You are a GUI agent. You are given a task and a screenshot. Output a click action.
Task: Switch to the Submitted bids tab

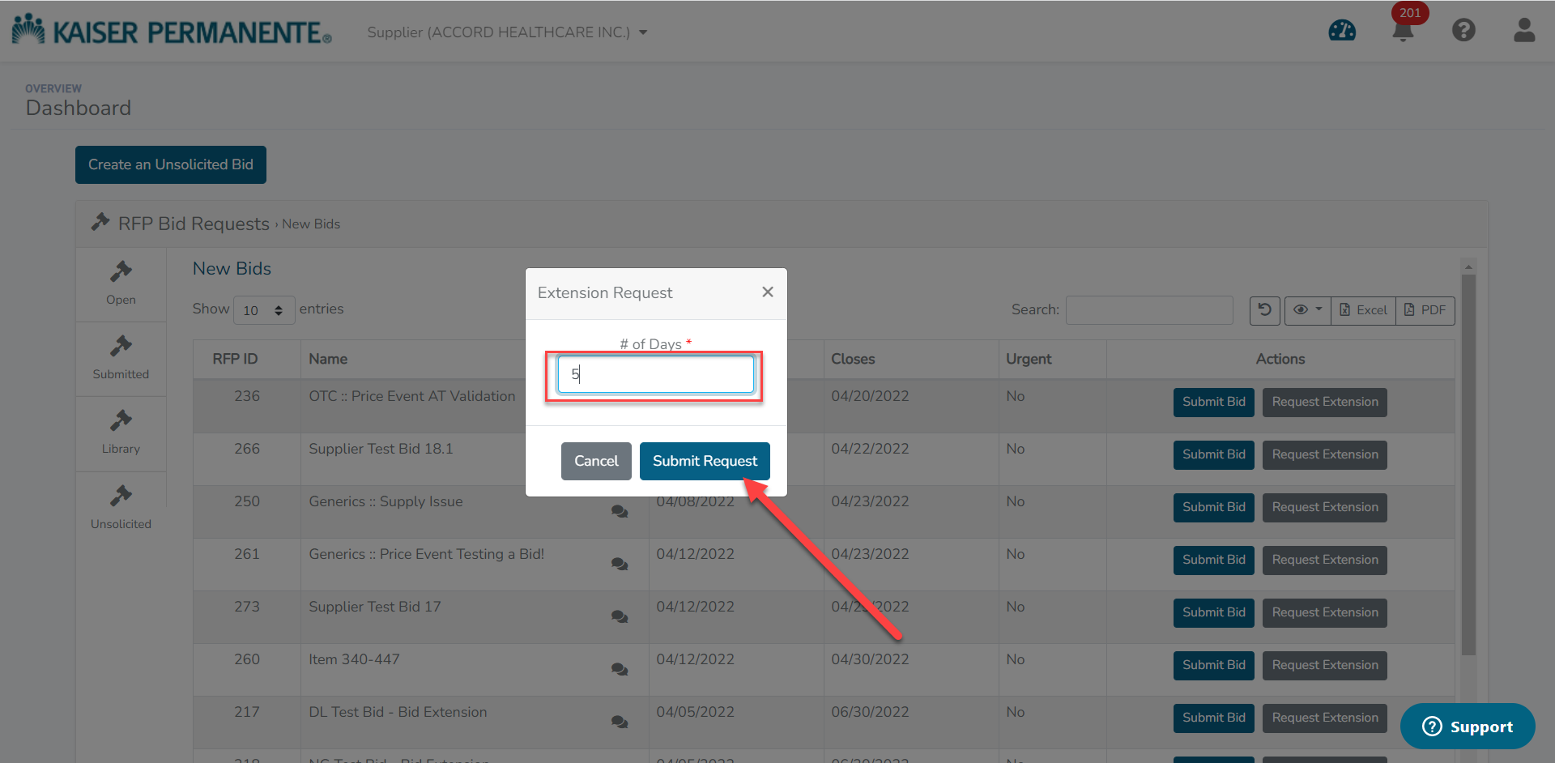tap(121, 358)
